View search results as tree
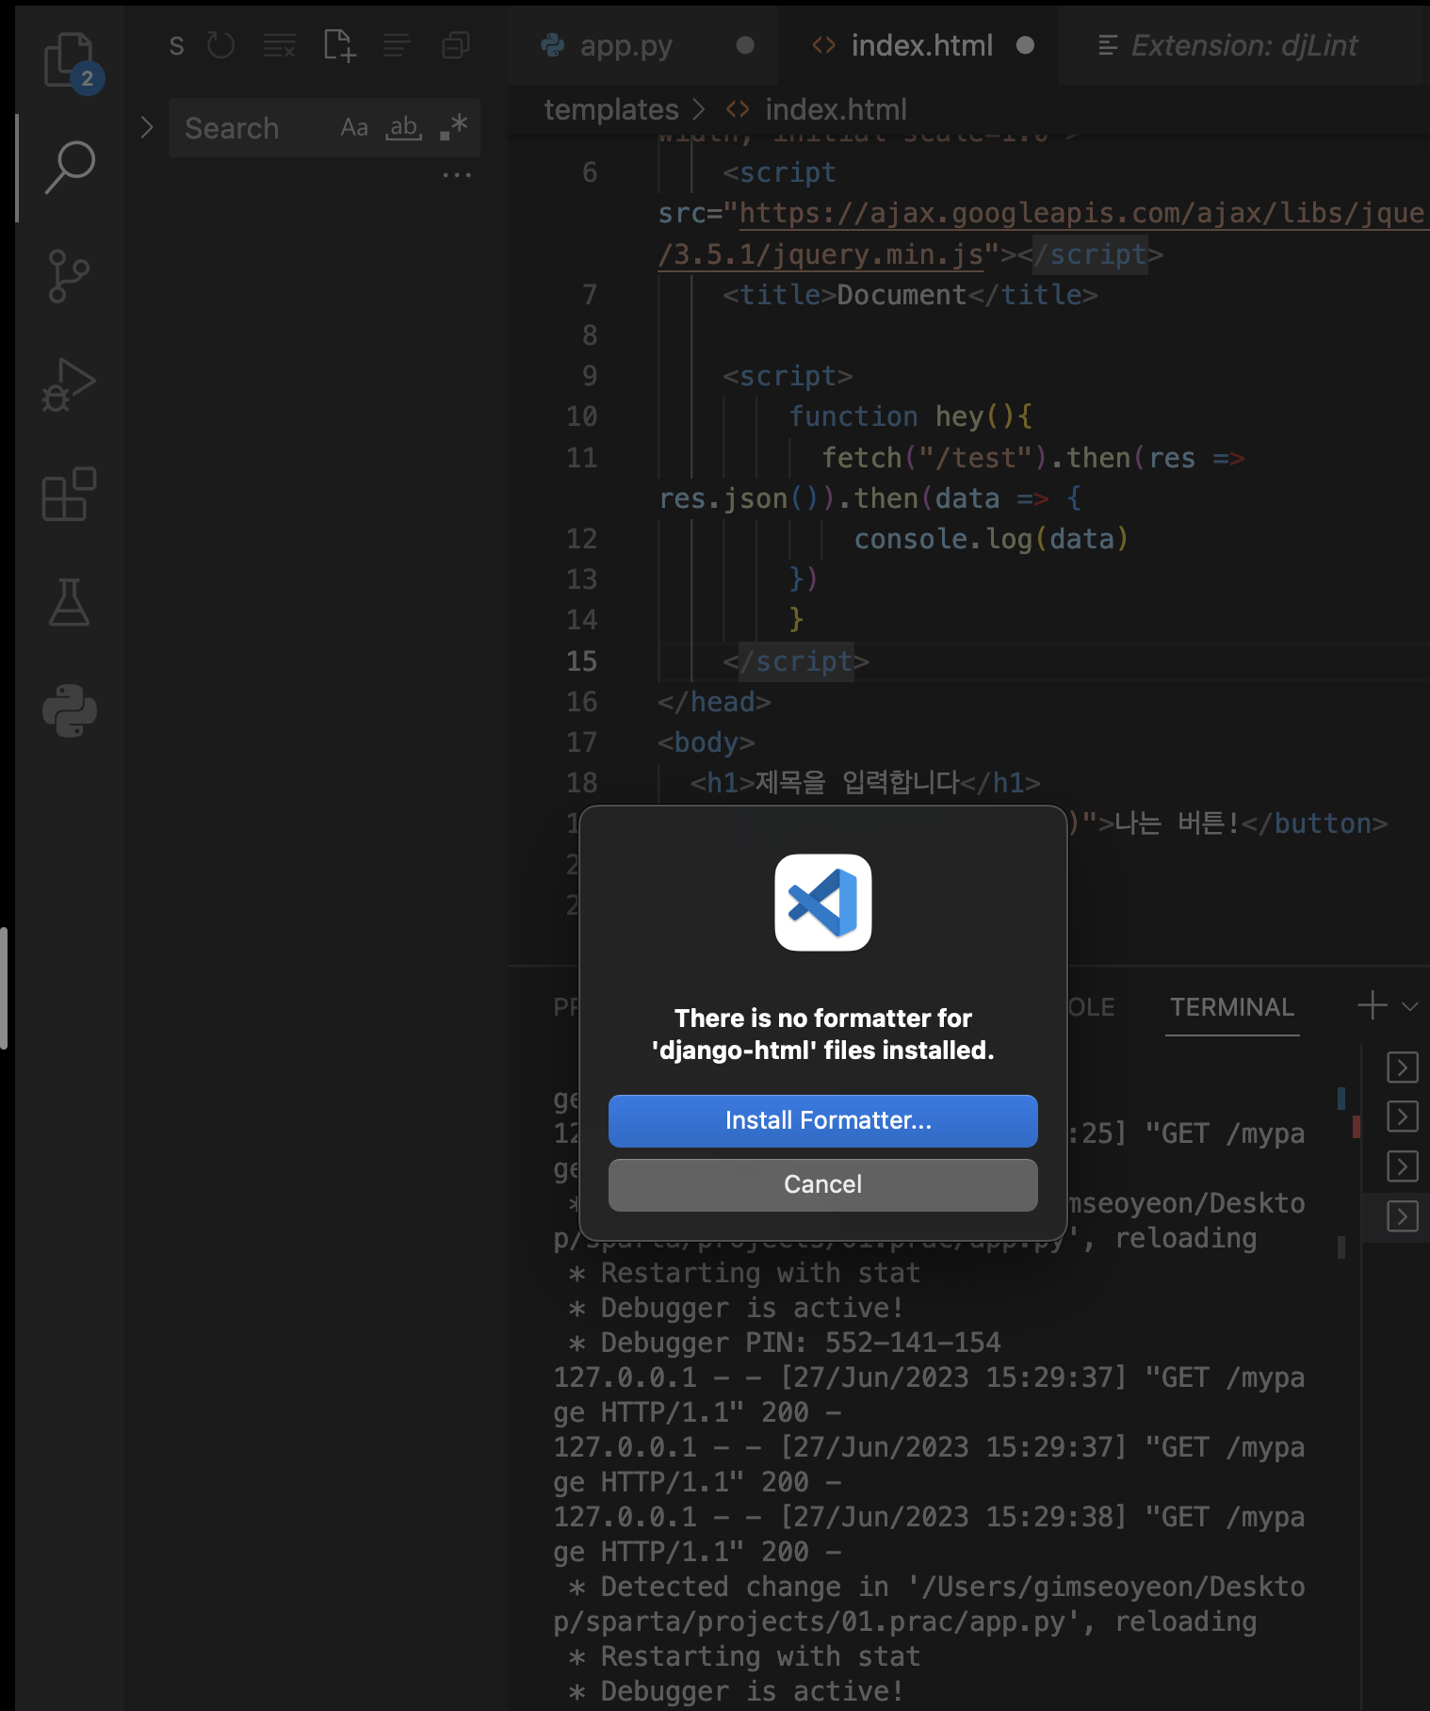 pos(397,44)
